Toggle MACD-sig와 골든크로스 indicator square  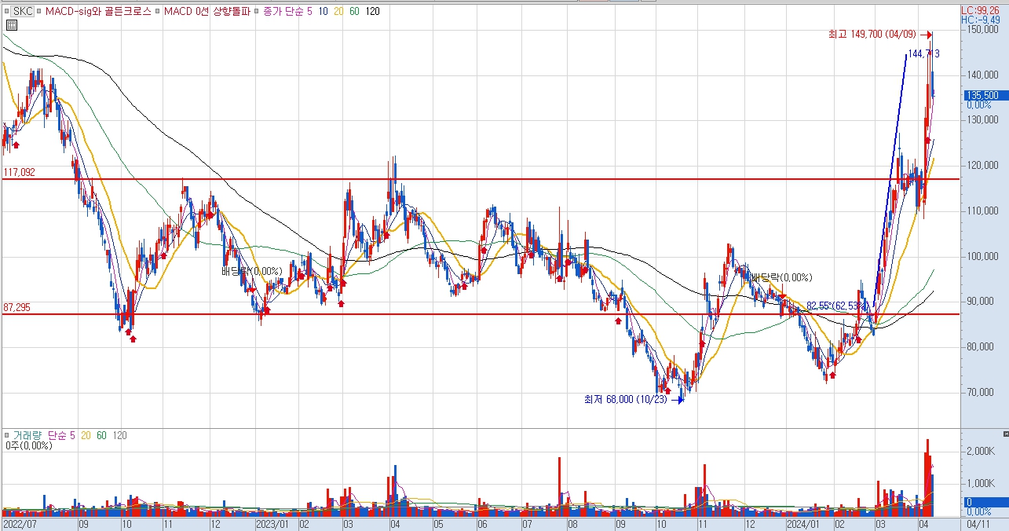tap(40, 12)
